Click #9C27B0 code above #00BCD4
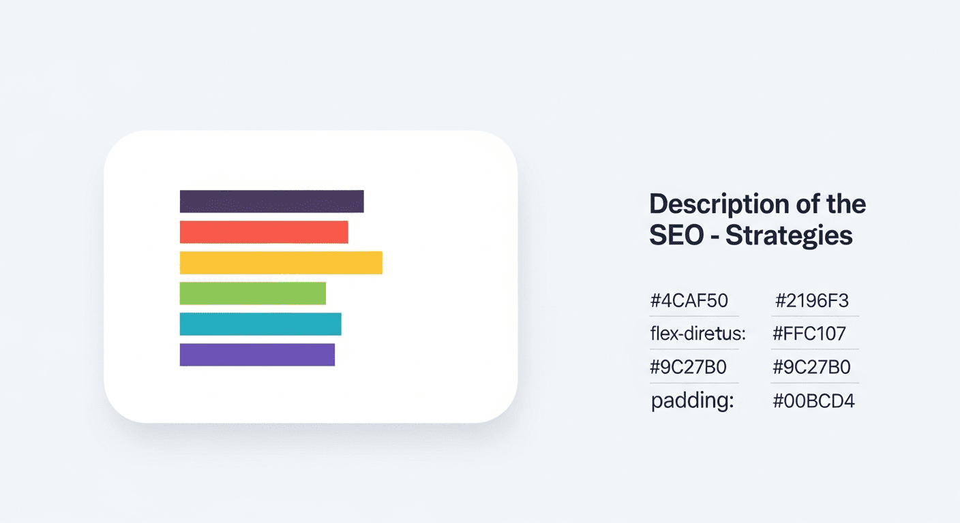 [x=811, y=367]
